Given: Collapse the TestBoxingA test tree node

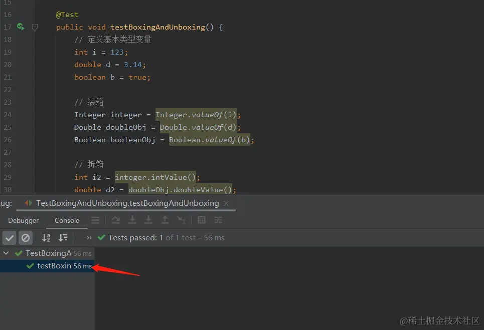Looking at the screenshot, I should coord(6,253).
